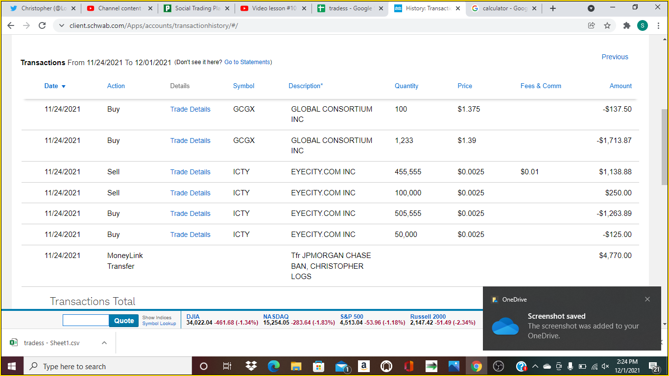Open Mail app from taskbar
Image resolution: width=669 pixels, height=376 pixels.
342,366
